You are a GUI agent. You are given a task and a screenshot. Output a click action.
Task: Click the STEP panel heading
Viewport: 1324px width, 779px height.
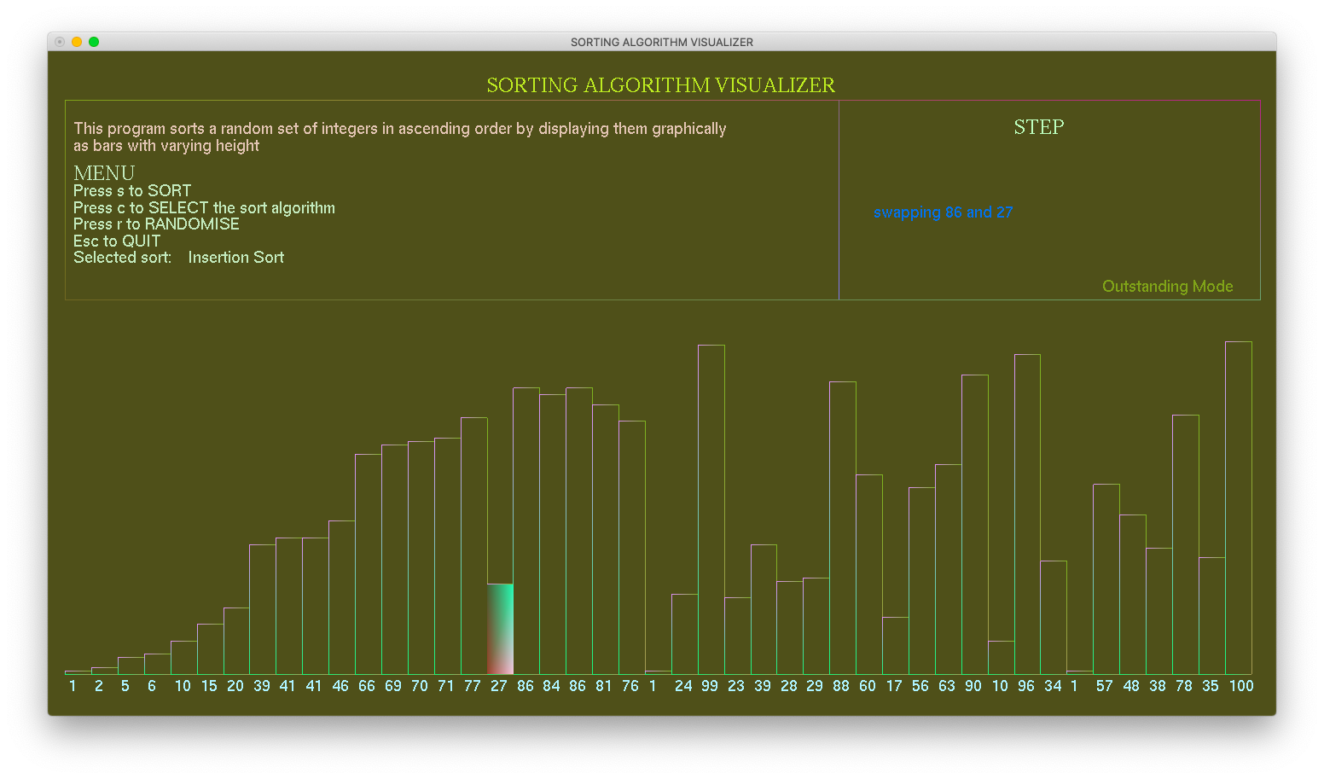tap(1038, 127)
